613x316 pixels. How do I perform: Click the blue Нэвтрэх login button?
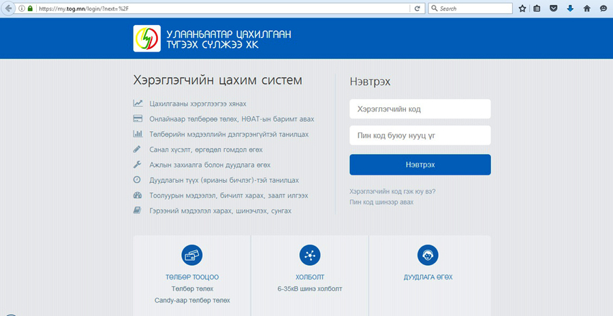(420, 164)
